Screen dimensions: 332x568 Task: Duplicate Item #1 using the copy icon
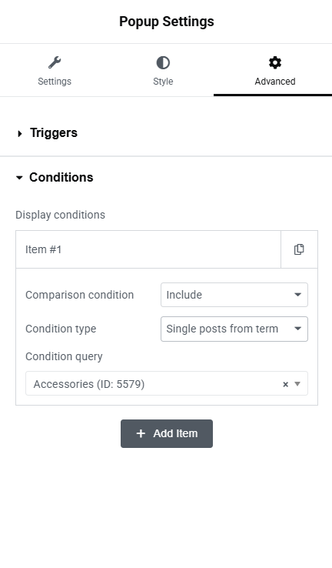coord(299,249)
